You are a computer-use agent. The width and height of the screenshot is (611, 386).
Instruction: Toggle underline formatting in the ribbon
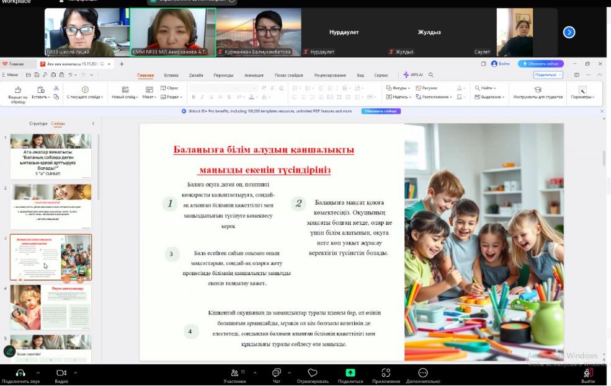coord(211,97)
